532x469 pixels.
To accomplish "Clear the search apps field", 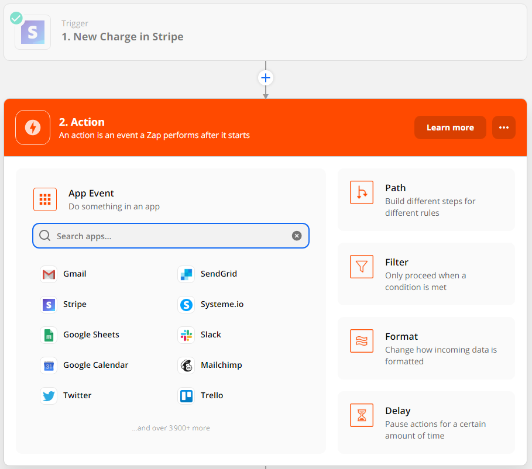I will pos(297,236).
